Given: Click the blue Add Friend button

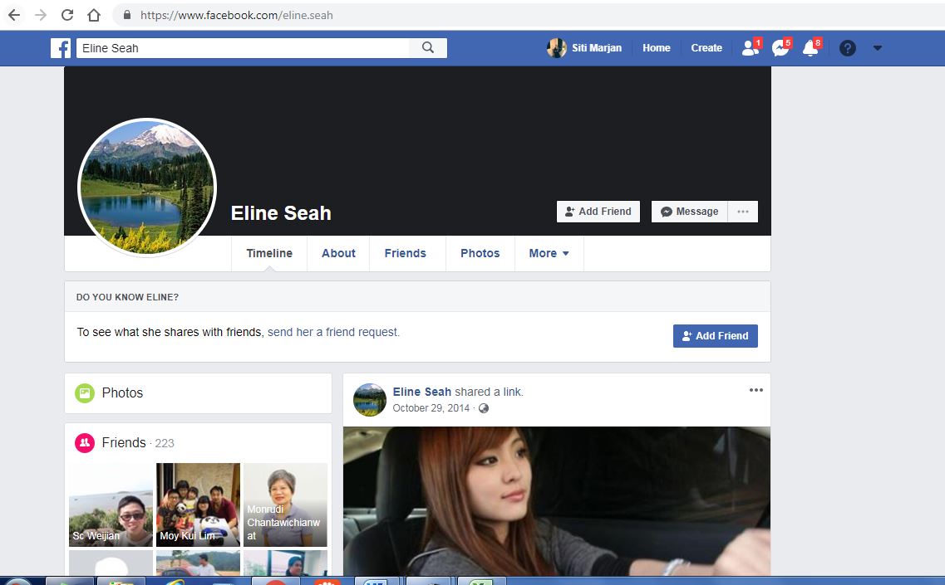Looking at the screenshot, I should [x=716, y=336].
